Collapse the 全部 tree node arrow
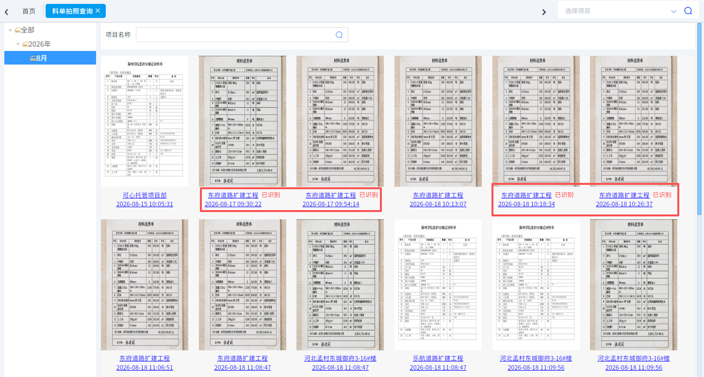Image resolution: width=704 pixels, height=377 pixels. tap(10, 30)
